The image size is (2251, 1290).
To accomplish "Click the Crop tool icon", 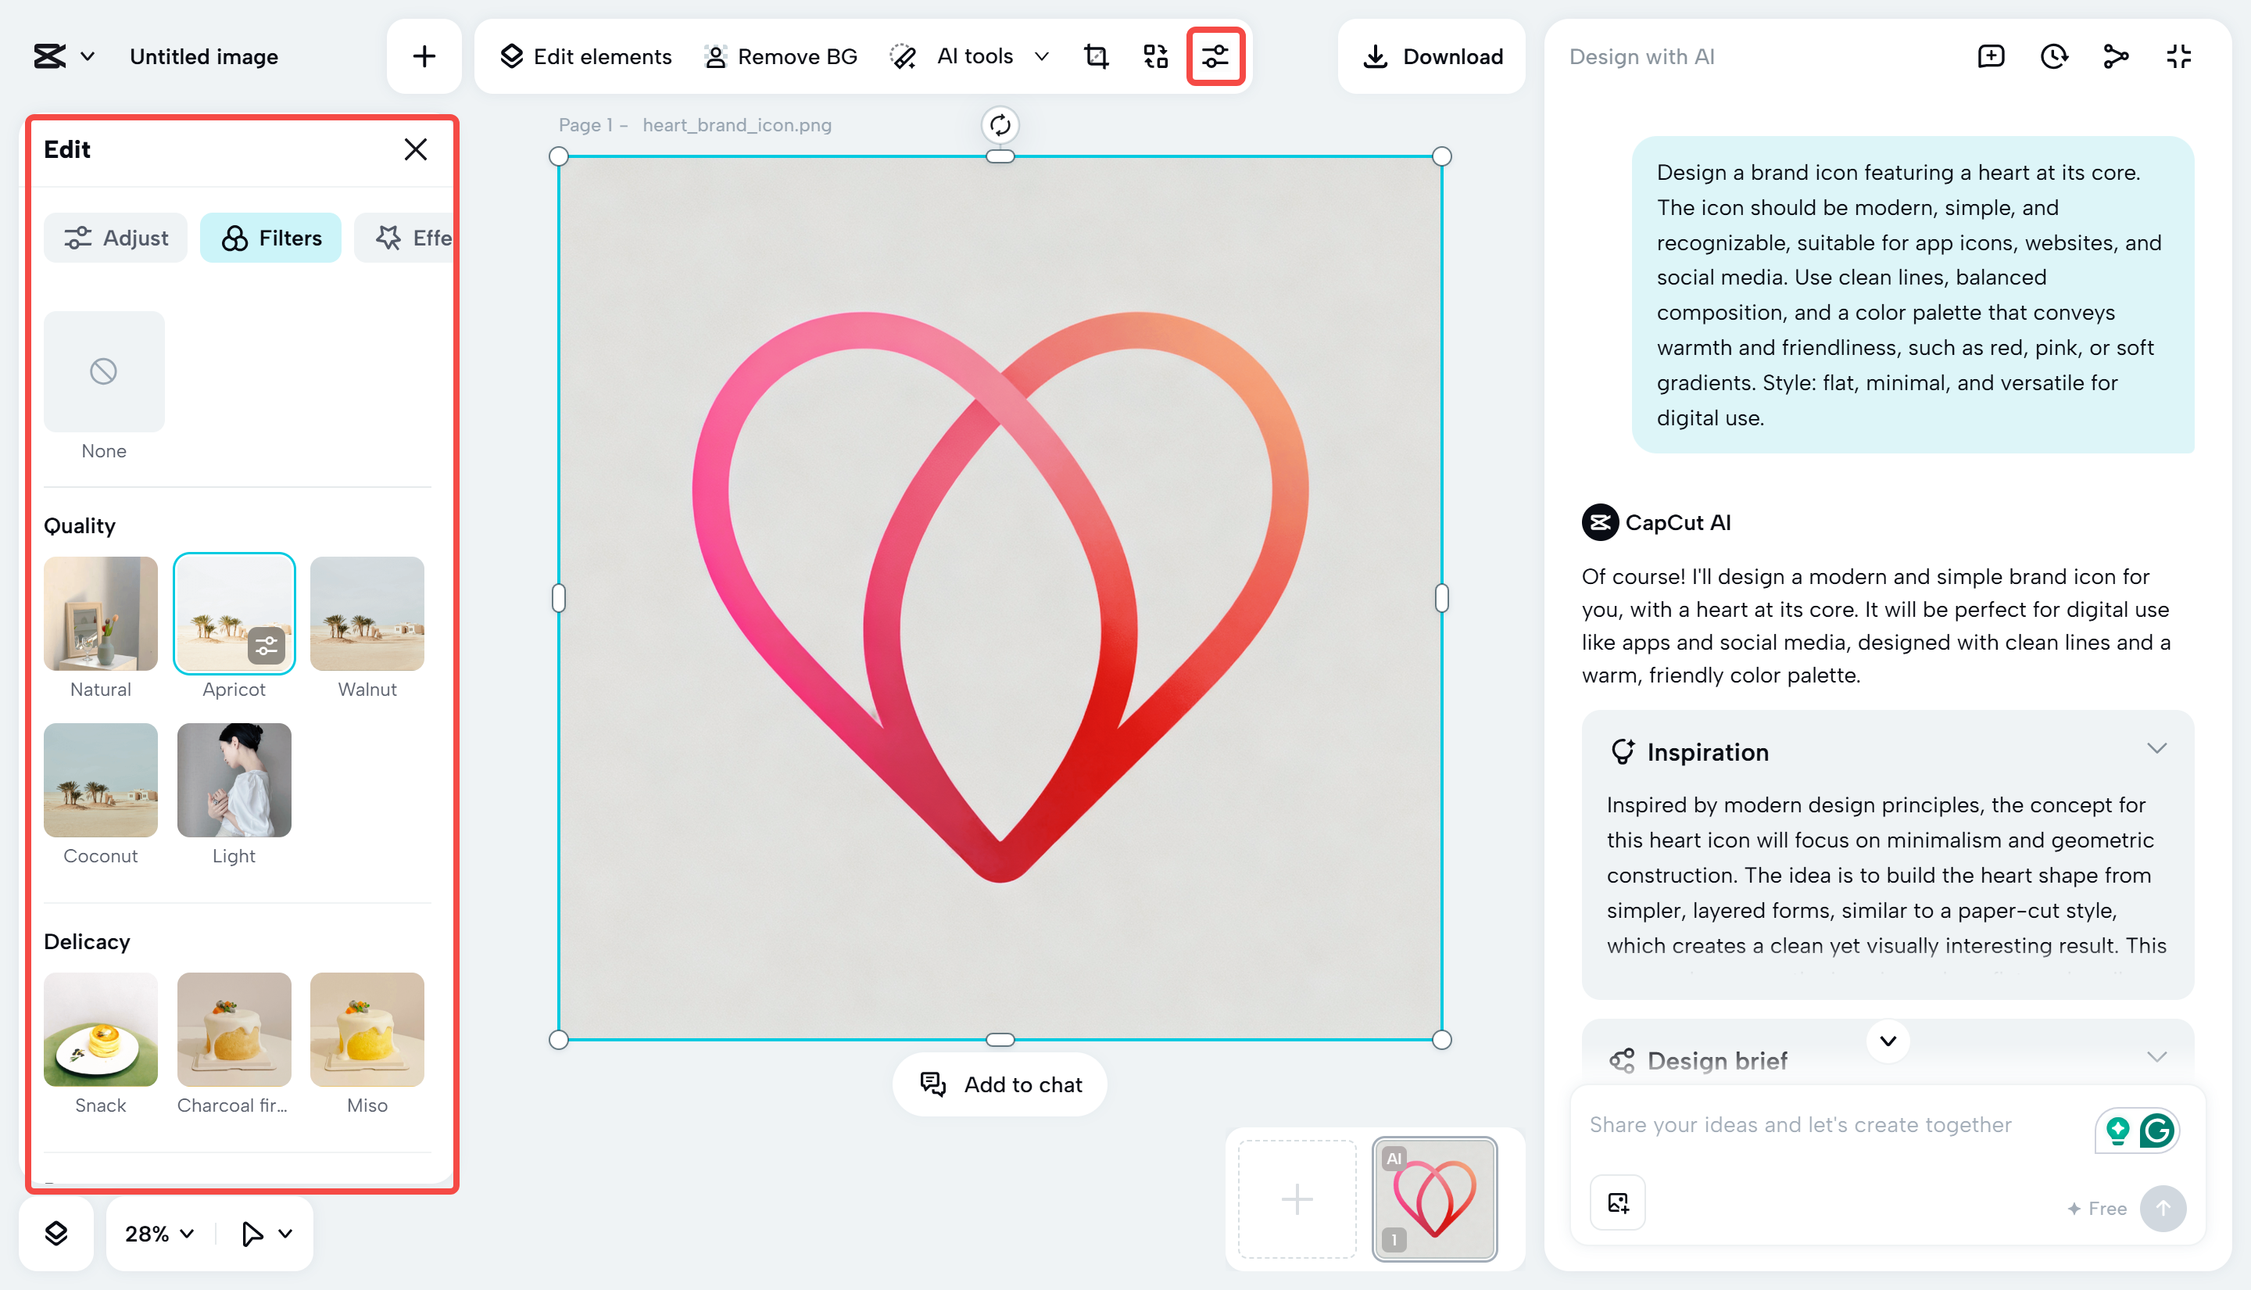I will point(1095,56).
